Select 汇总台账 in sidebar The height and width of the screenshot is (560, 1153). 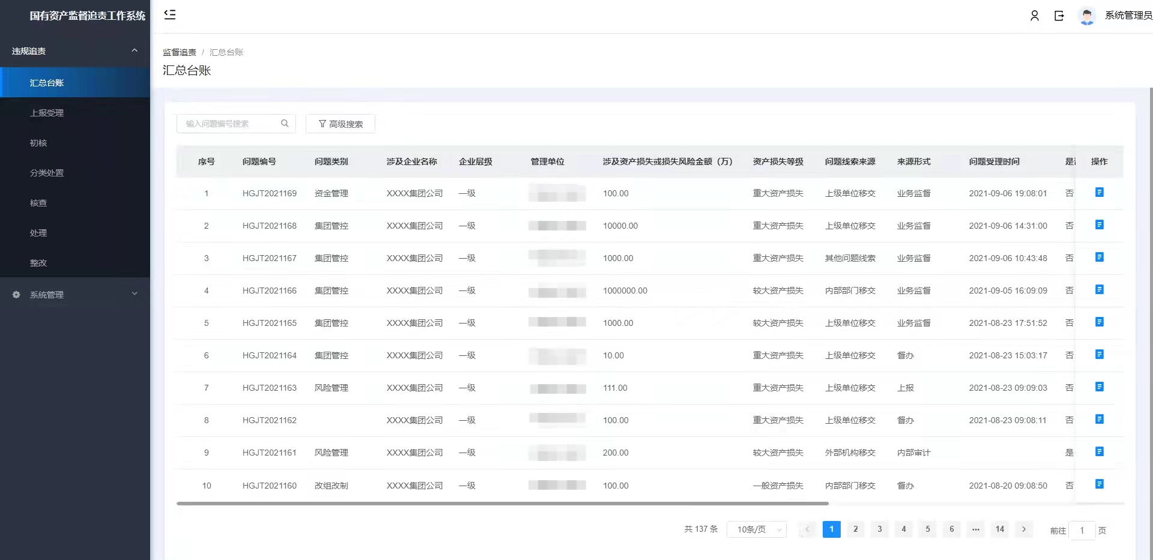point(75,83)
